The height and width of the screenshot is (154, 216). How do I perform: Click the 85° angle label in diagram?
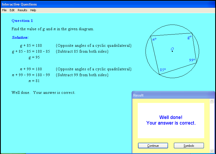163,70
